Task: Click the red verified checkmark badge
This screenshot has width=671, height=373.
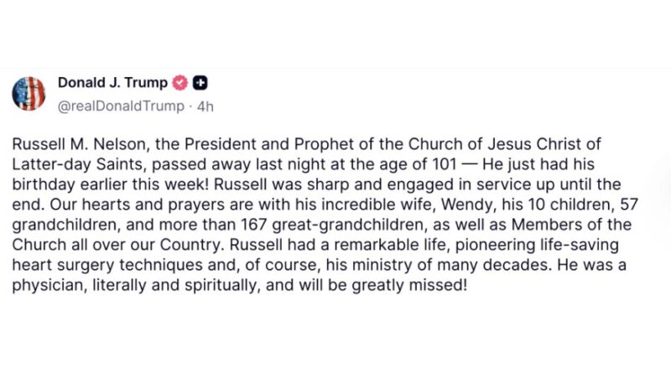Action: (x=179, y=82)
